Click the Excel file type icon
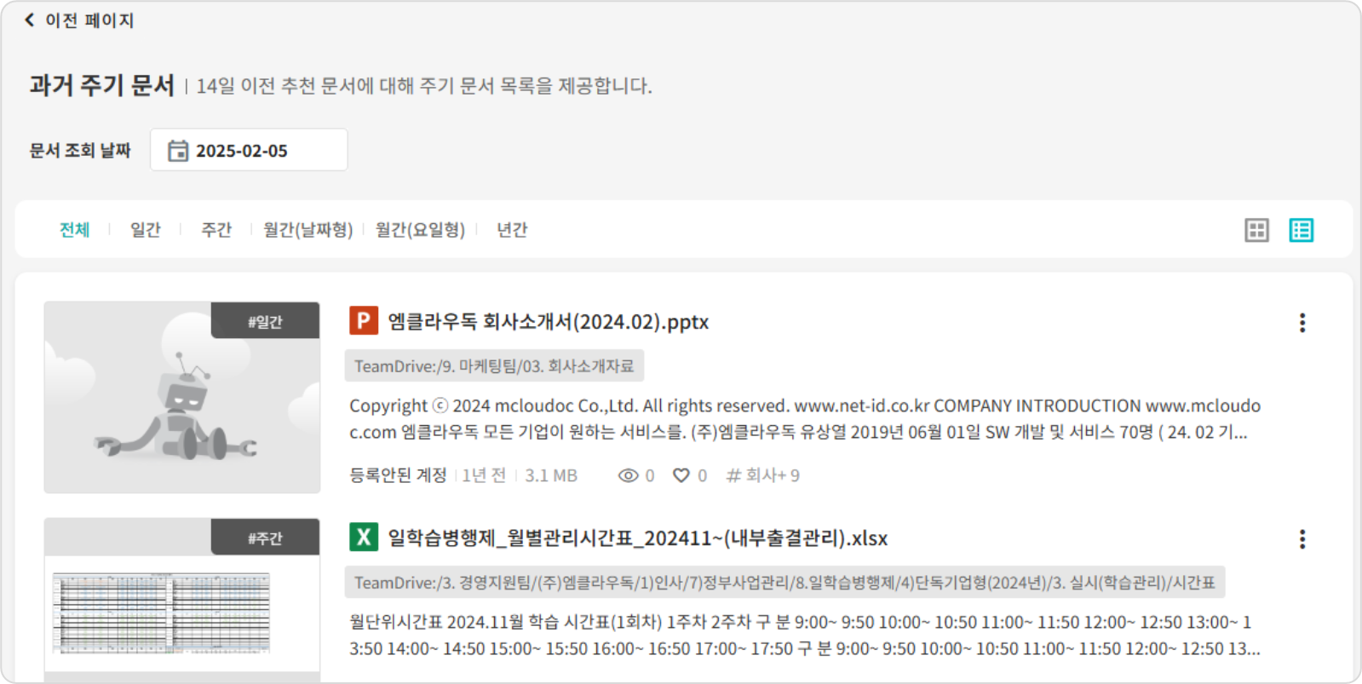 [364, 537]
